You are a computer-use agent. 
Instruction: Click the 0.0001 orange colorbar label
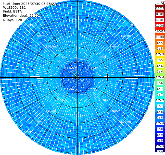click(160, 37)
